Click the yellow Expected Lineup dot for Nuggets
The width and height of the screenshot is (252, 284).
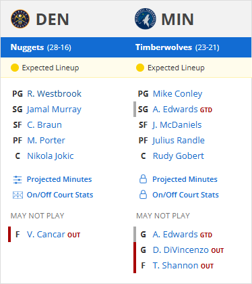[x=15, y=68]
